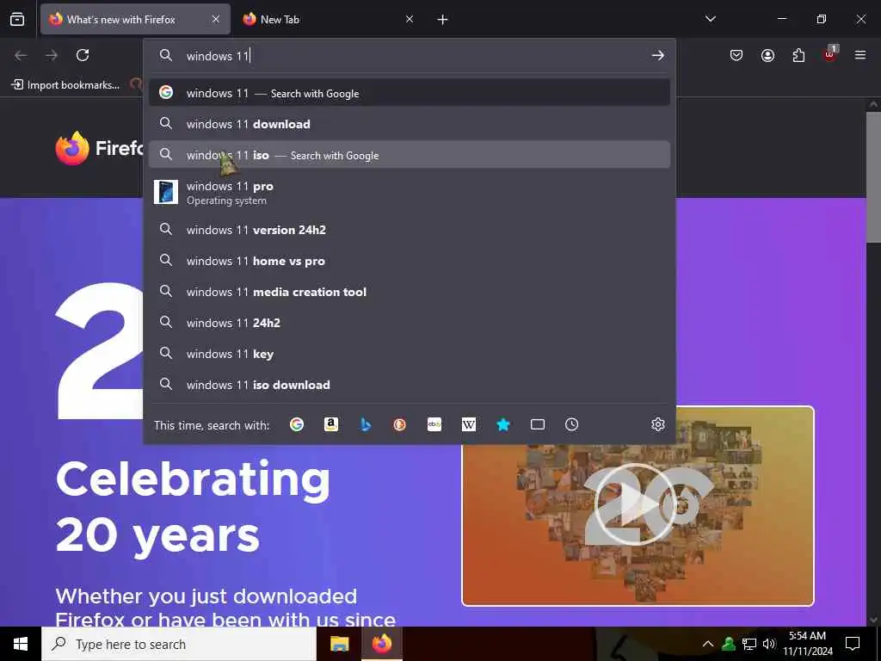Click the Go arrow in the address bar
881x661 pixels.
657,55
